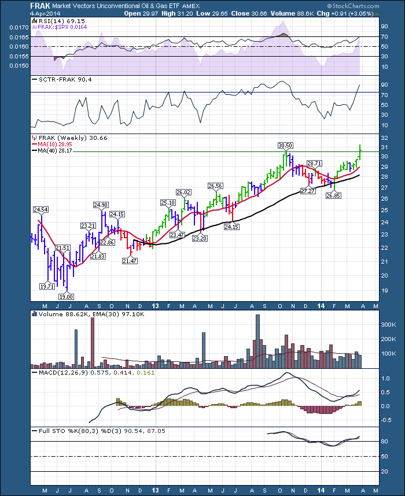Click the green Chg up-arrow icon

(377, 14)
